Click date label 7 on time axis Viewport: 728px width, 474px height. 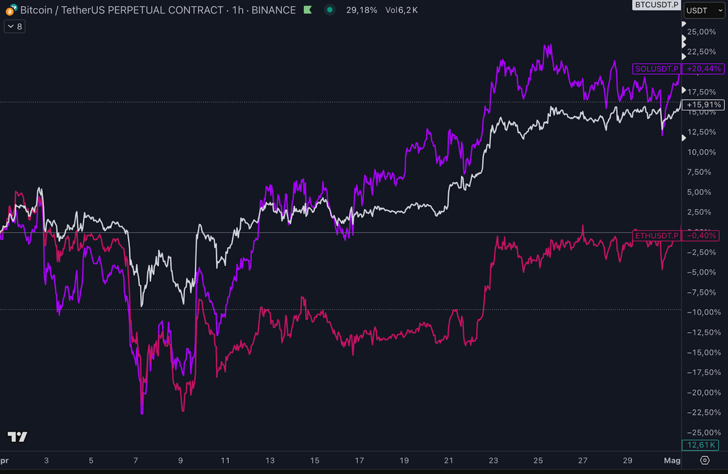coord(135,461)
